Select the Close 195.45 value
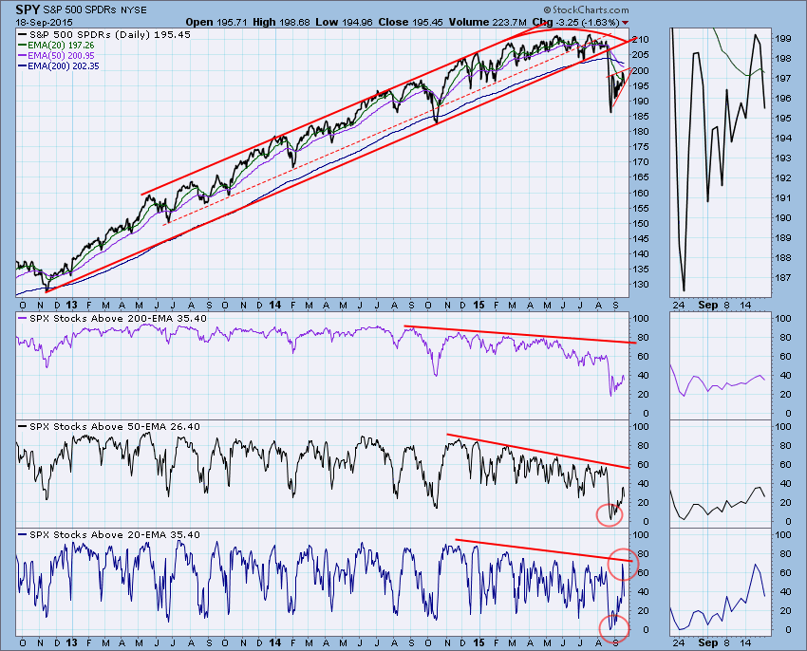Screen dimensions: 807x651 (x=411, y=22)
